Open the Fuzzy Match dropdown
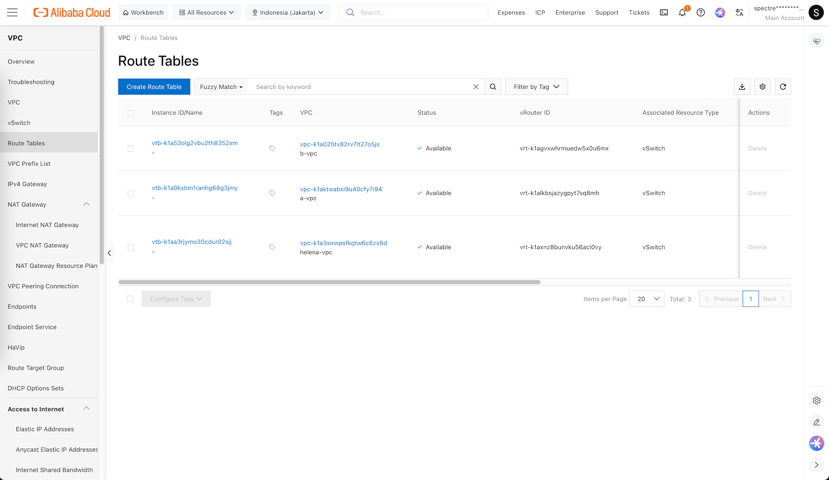Image resolution: width=829 pixels, height=480 pixels. point(221,87)
